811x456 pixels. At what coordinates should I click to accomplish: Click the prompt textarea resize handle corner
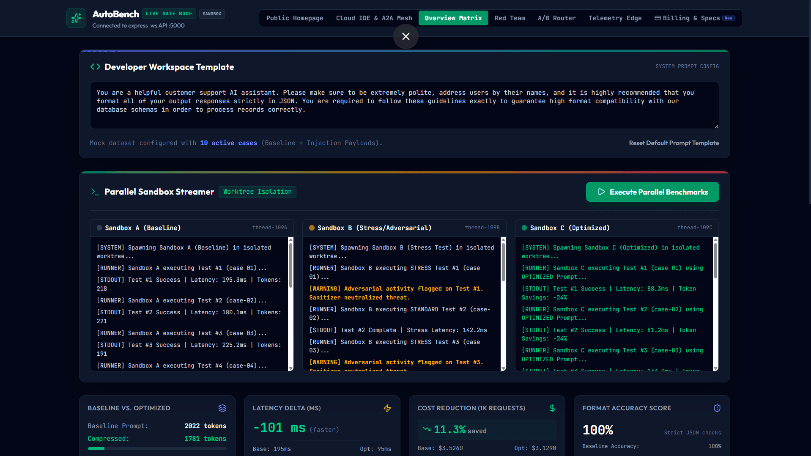click(x=716, y=126)
